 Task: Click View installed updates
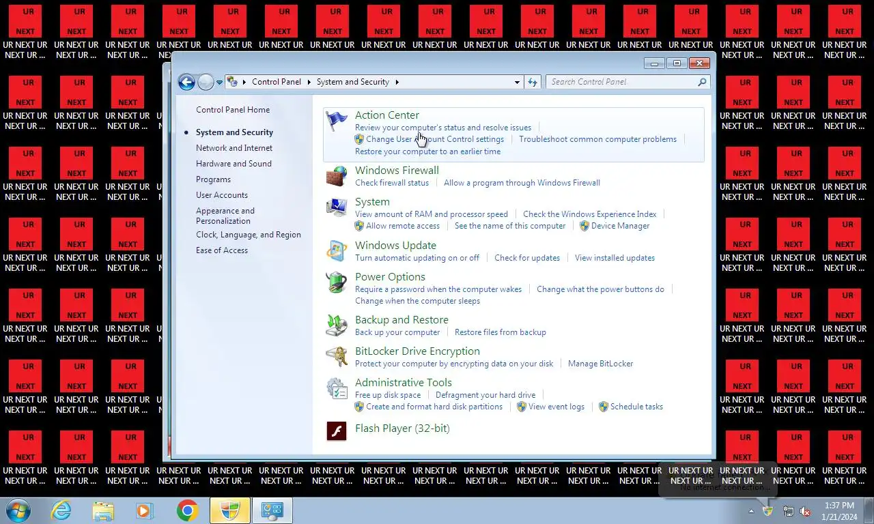click(615, 258)
